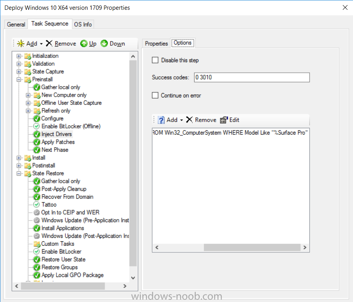This screenshot has width=353, height=302.
Task: Click inside the Success codes field
Action: pyautogui.click(x=252, y=77)
